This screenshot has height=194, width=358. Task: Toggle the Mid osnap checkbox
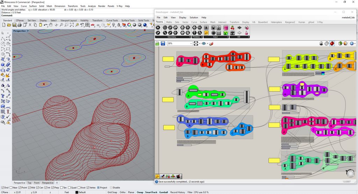pos(29,188)
